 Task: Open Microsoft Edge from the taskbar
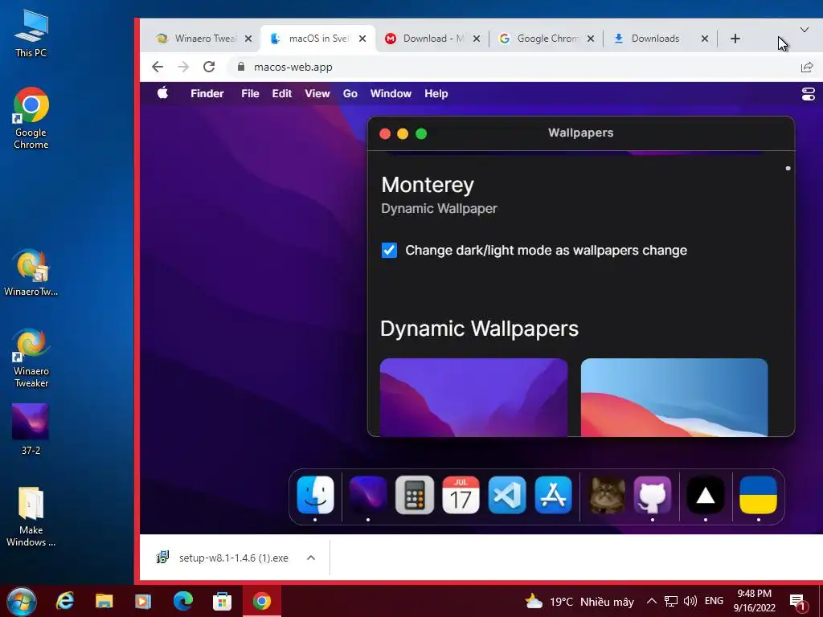[182, 601]
